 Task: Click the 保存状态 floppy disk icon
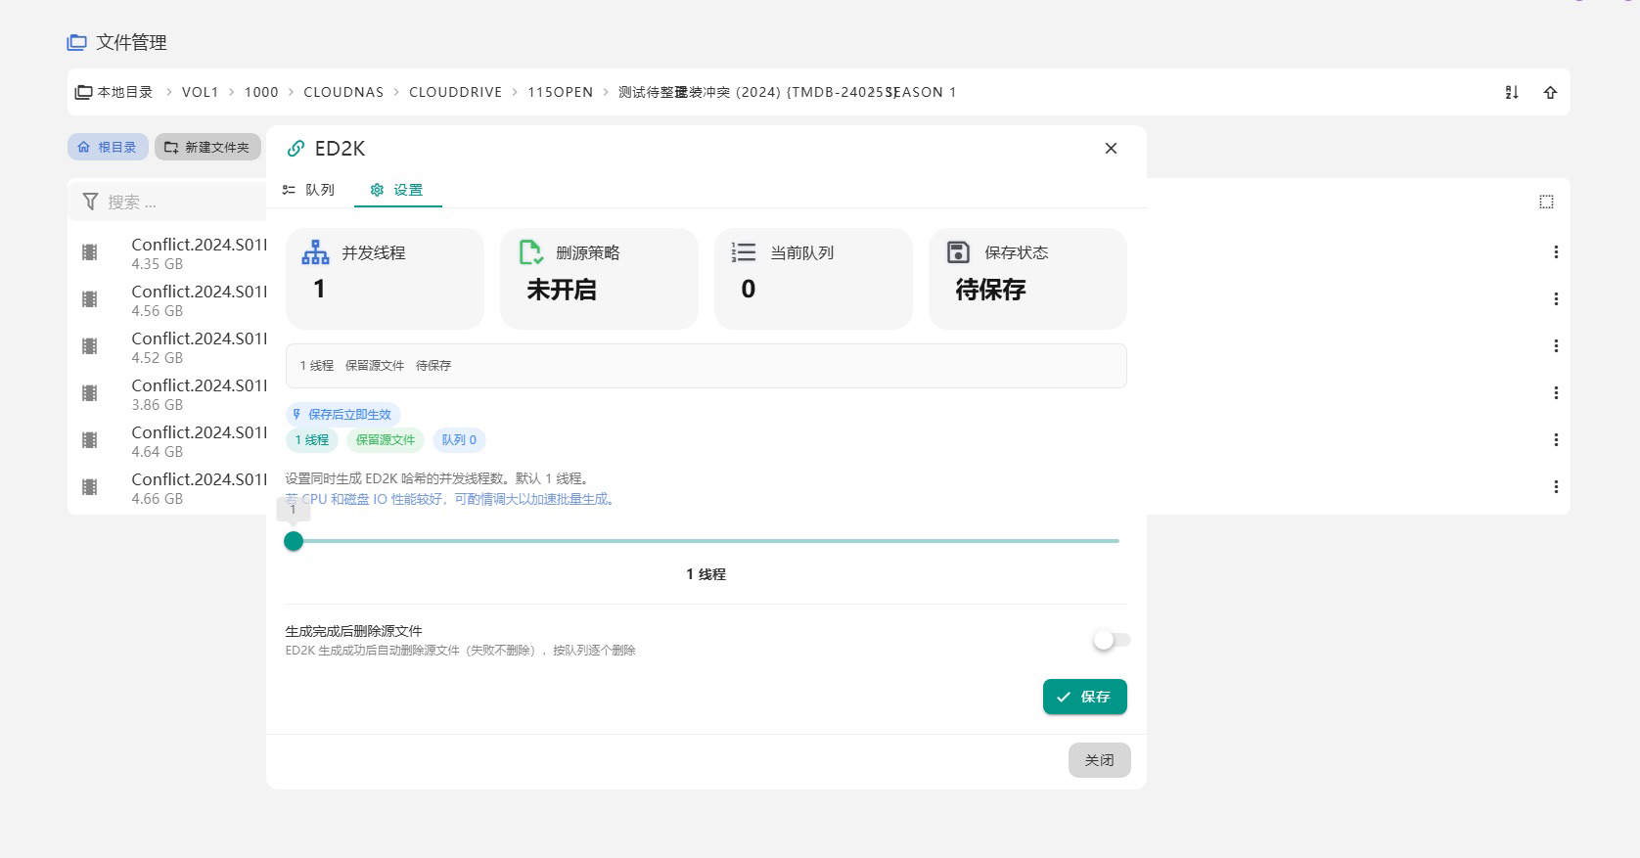pyautogui.click(x=959, y=252)
